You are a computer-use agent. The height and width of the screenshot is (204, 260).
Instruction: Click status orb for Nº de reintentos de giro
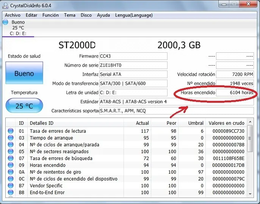11,172
